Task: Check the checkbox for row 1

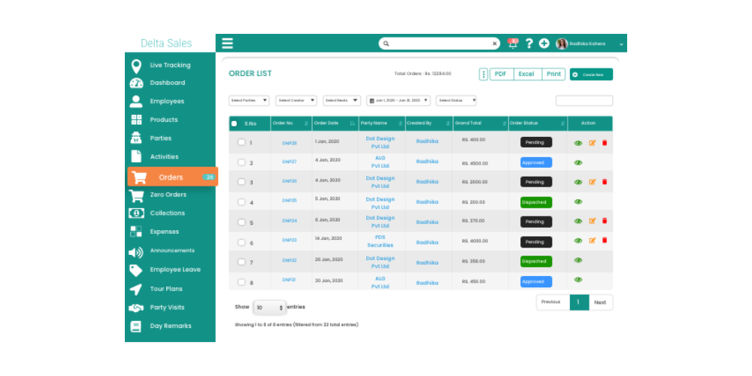Action: (241, 142)
